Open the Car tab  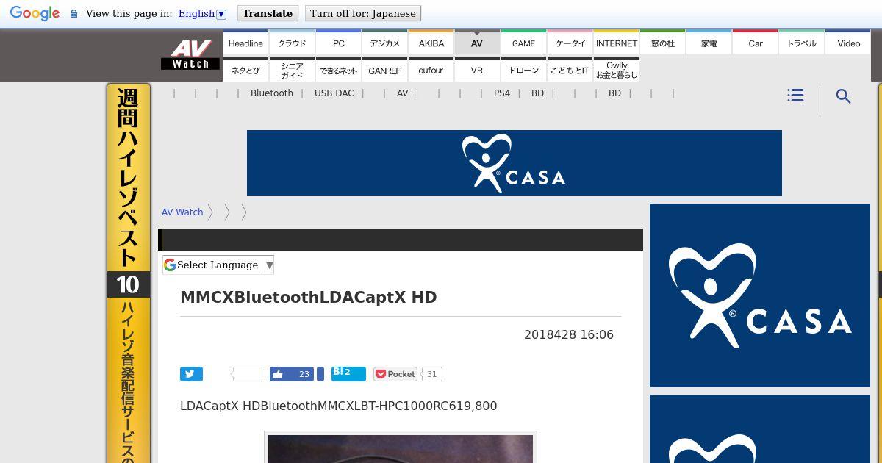coord(756,43)
